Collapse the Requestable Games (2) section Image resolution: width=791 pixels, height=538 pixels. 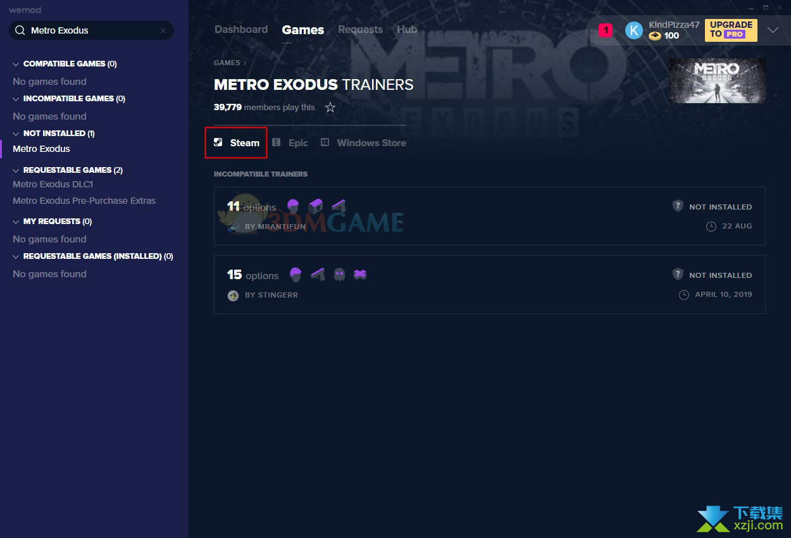click(x=16, y=170)
